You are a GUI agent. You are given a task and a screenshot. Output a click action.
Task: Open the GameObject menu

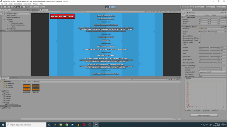(x=18, y=4)
